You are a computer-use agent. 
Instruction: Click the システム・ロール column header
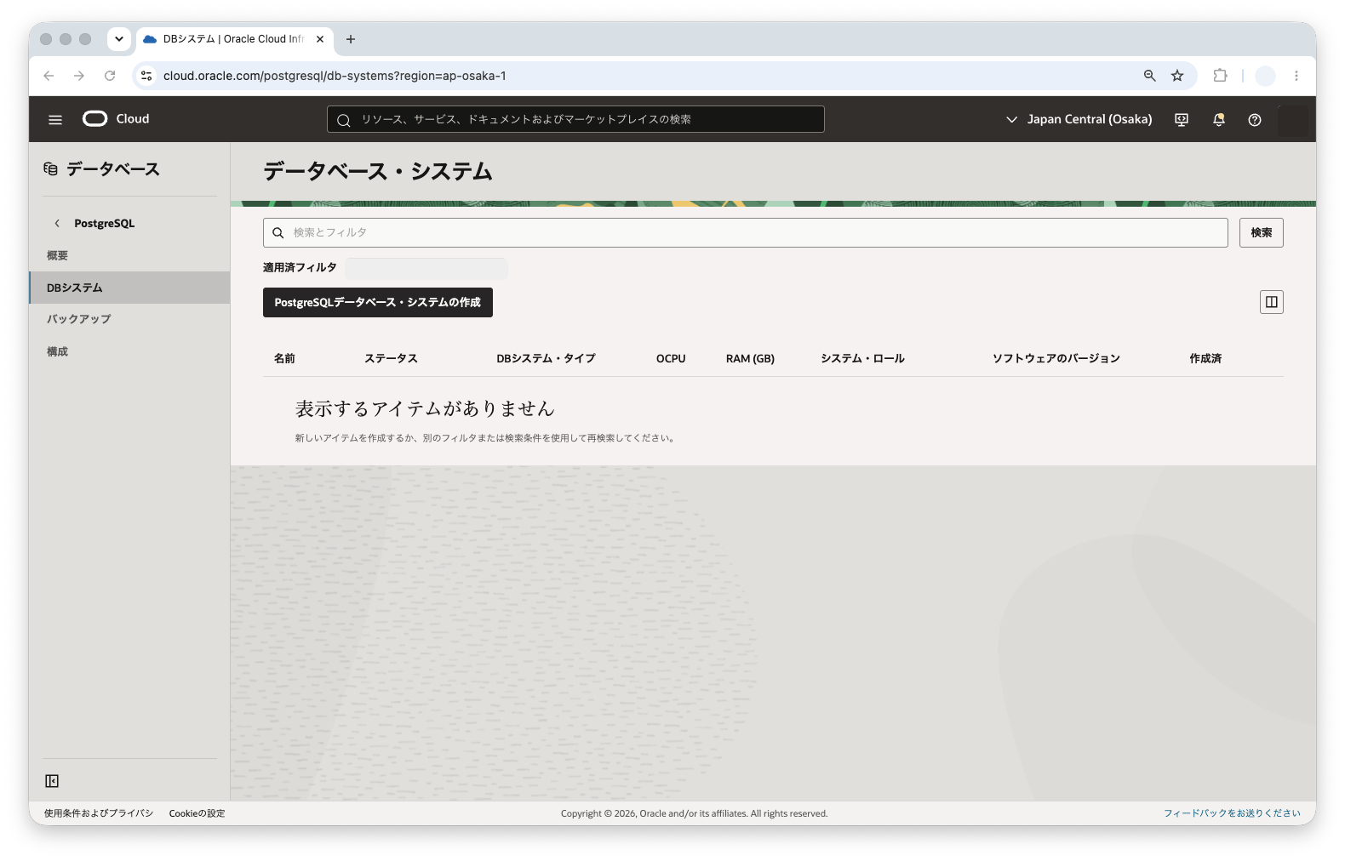pos(862,359)
